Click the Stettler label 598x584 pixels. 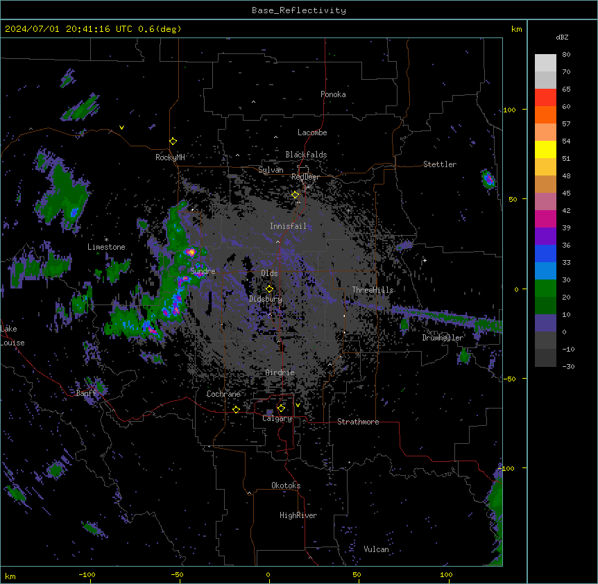coord(440,164)
